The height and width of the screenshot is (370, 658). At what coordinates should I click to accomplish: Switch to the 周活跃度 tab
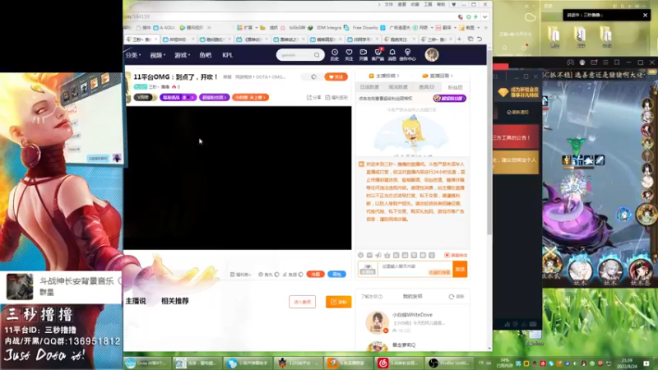tap(398, 87)
